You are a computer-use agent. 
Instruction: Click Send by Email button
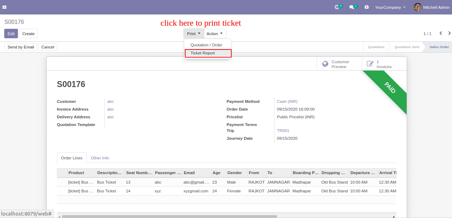tap(21, 47)
